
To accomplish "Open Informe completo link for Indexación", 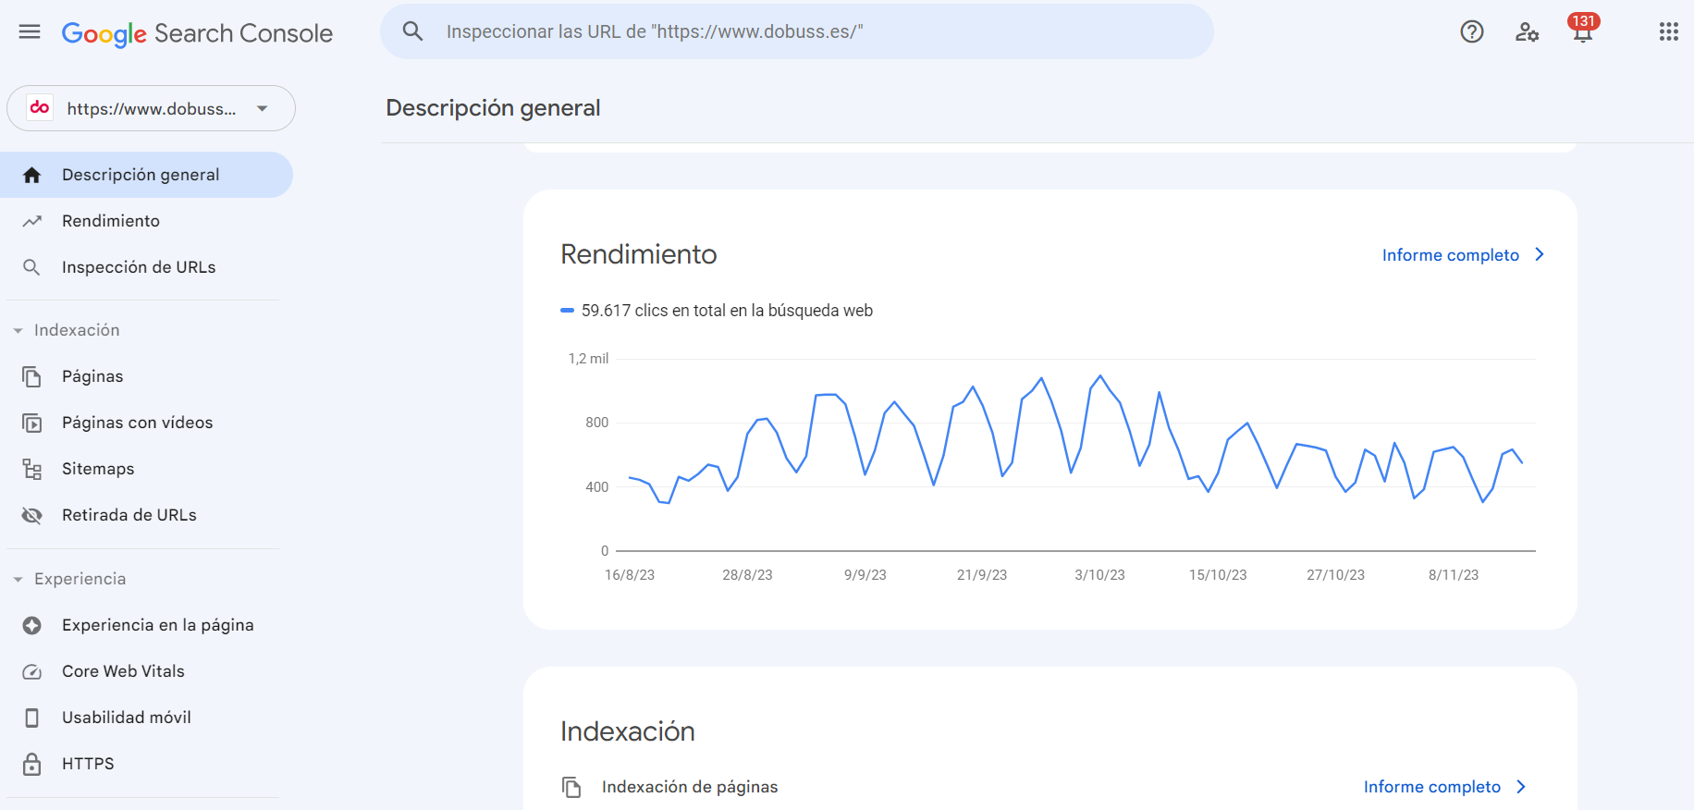I will tap(1431, 787).
